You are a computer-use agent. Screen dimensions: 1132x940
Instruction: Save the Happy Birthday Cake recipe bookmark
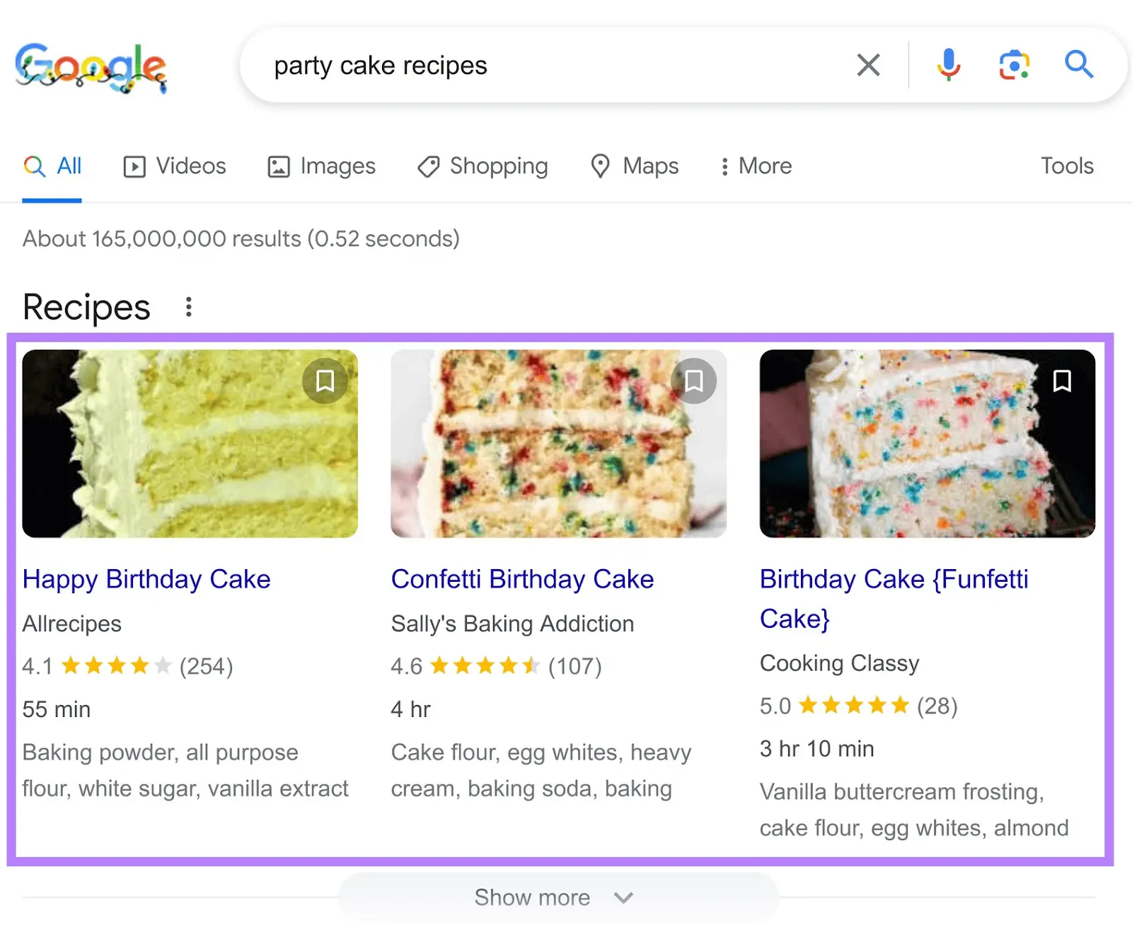[x=325, y=380]
